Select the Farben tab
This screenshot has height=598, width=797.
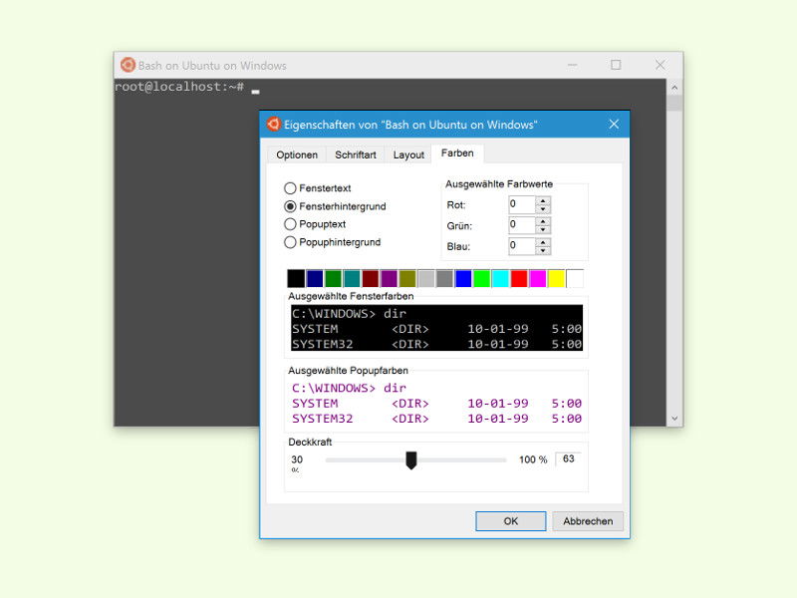(457, 153)
